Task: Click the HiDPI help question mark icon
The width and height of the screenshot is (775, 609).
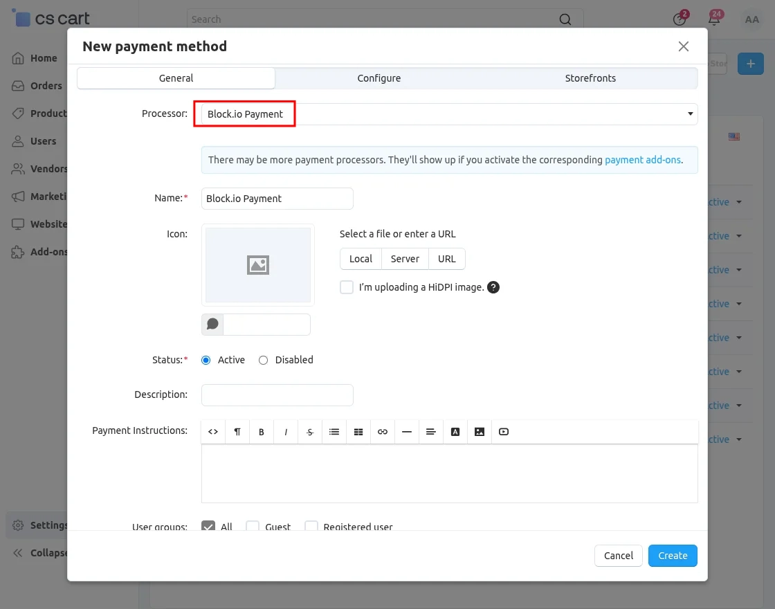Action: [493, 287]
